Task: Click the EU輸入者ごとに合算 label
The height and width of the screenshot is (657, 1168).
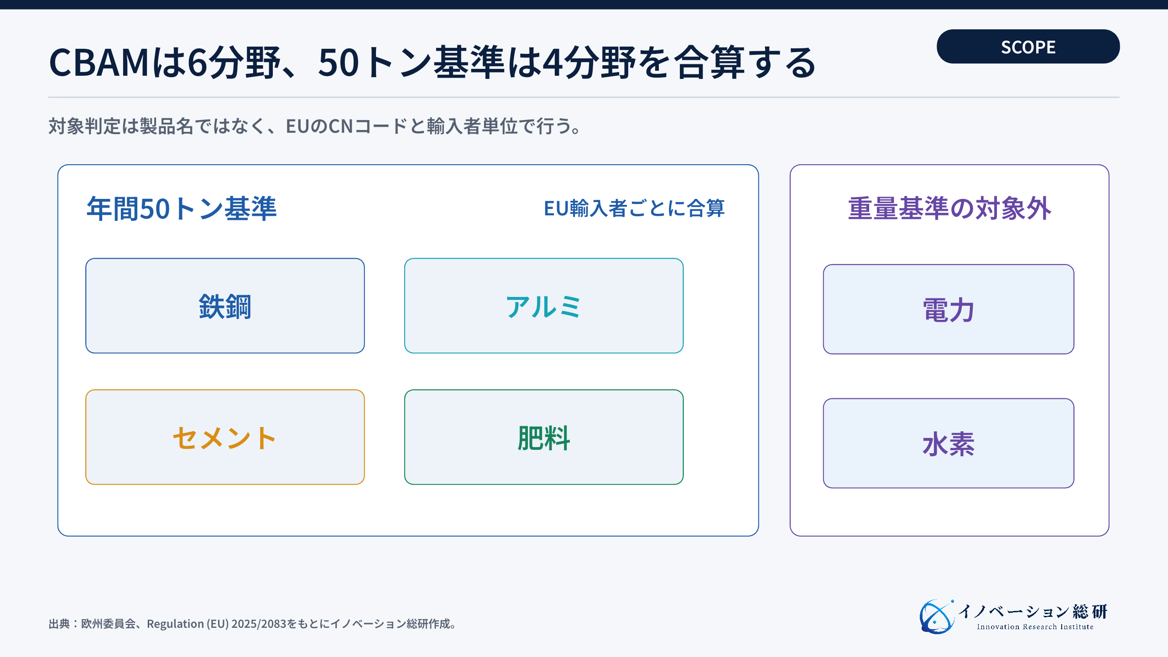Action: pyautogui.click(x=634, y=209)
